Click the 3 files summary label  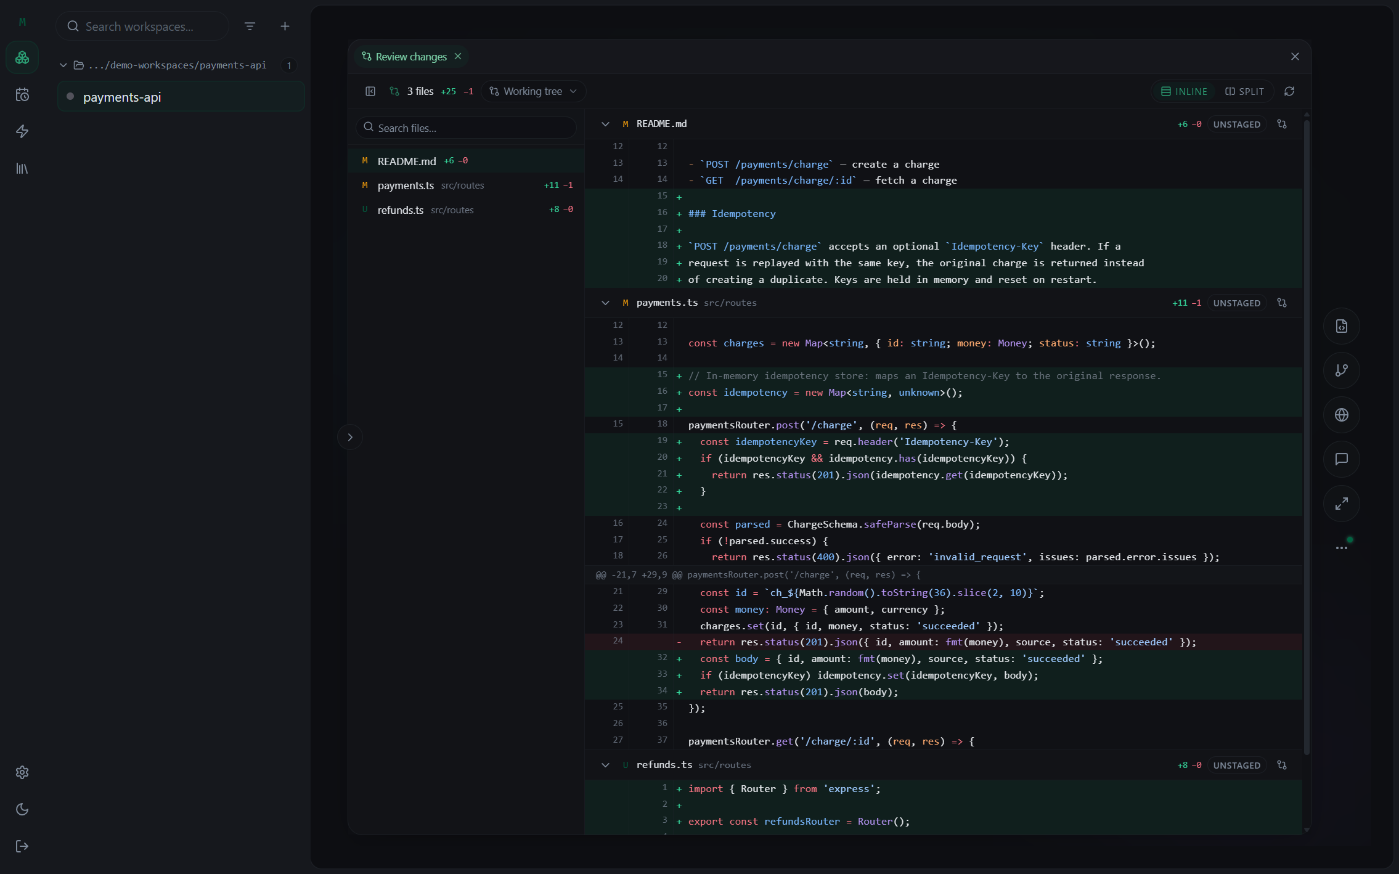pyautogui.click(x=420, y=91)
